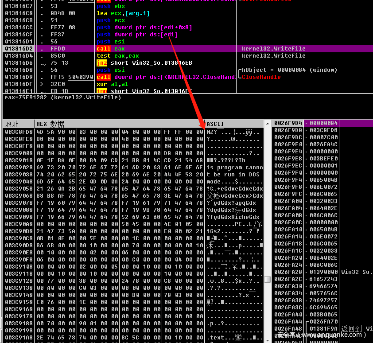Screen dimensions: 373x343
Task: Select the 'xor al,al' instruction
Action: click(x=108, y=84)
